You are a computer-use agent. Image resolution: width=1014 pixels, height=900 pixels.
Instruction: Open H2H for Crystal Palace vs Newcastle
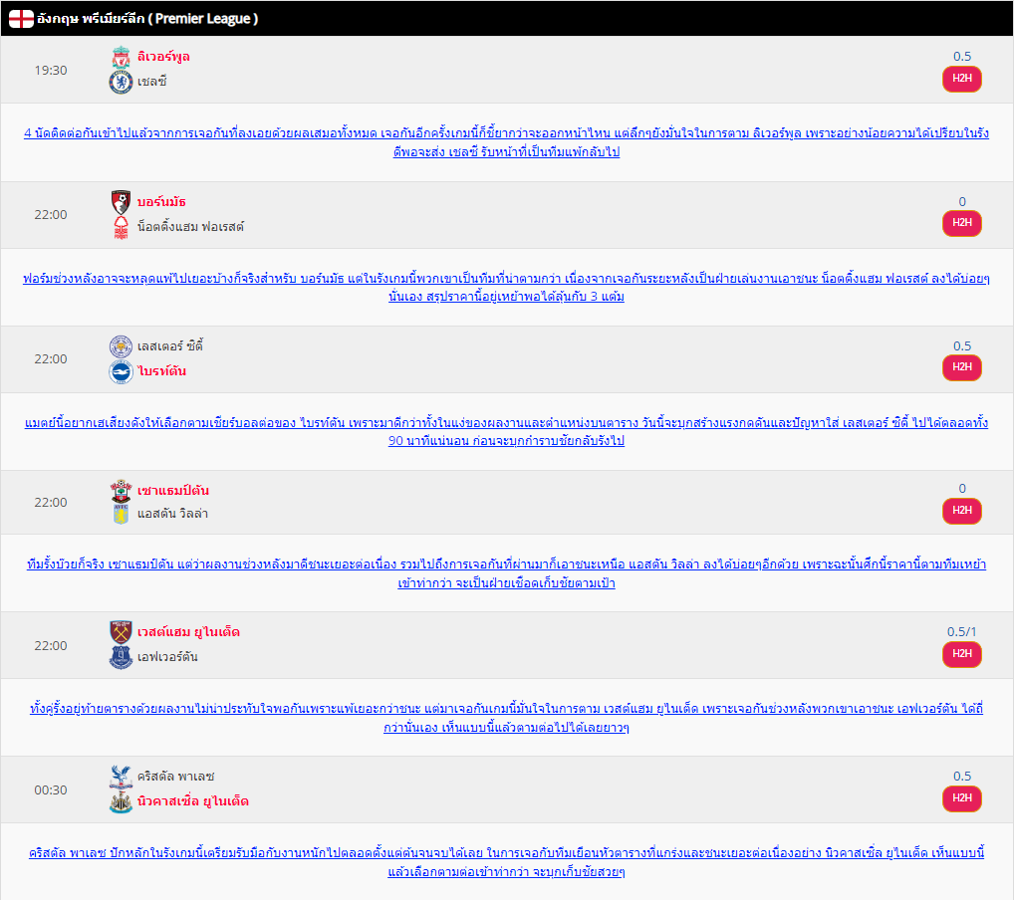[961, 798]
